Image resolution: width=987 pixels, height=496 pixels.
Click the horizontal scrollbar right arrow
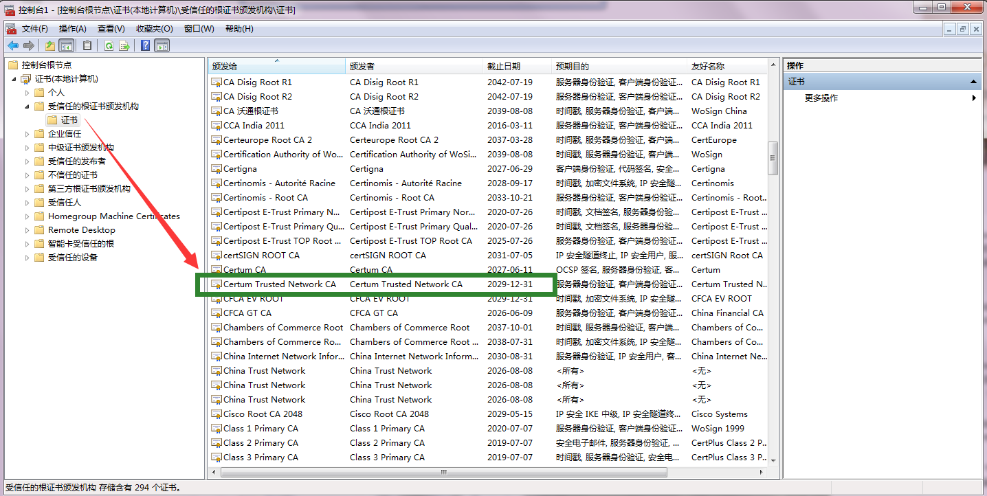(762, 473)
